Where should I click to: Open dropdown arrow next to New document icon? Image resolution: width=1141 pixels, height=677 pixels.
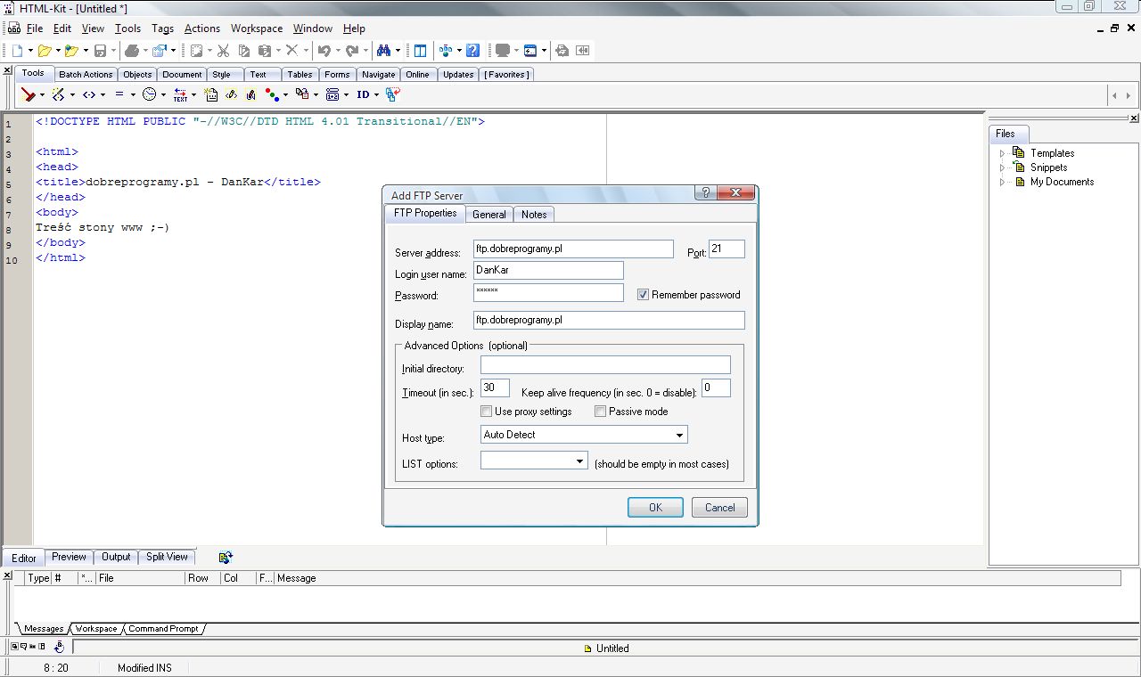click(x=30, y=51)
